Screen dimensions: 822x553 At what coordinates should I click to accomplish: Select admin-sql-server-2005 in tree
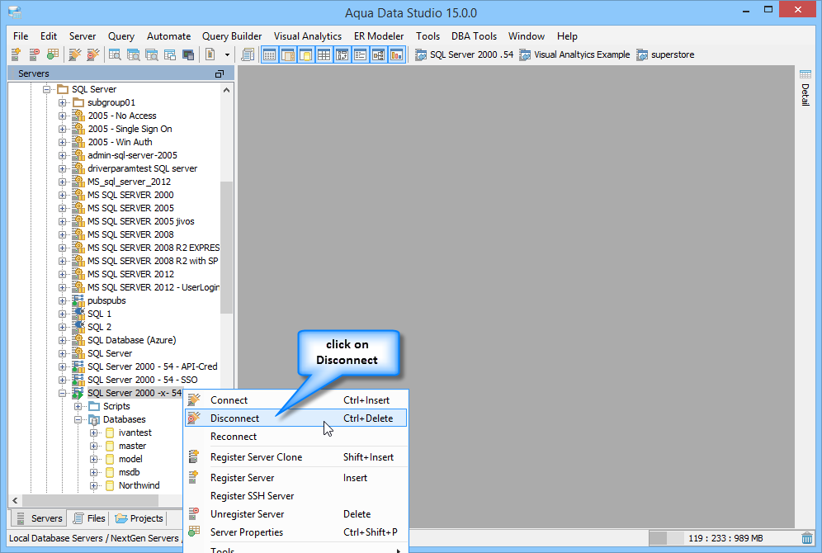pyautogui.click(x=132, y=155)
